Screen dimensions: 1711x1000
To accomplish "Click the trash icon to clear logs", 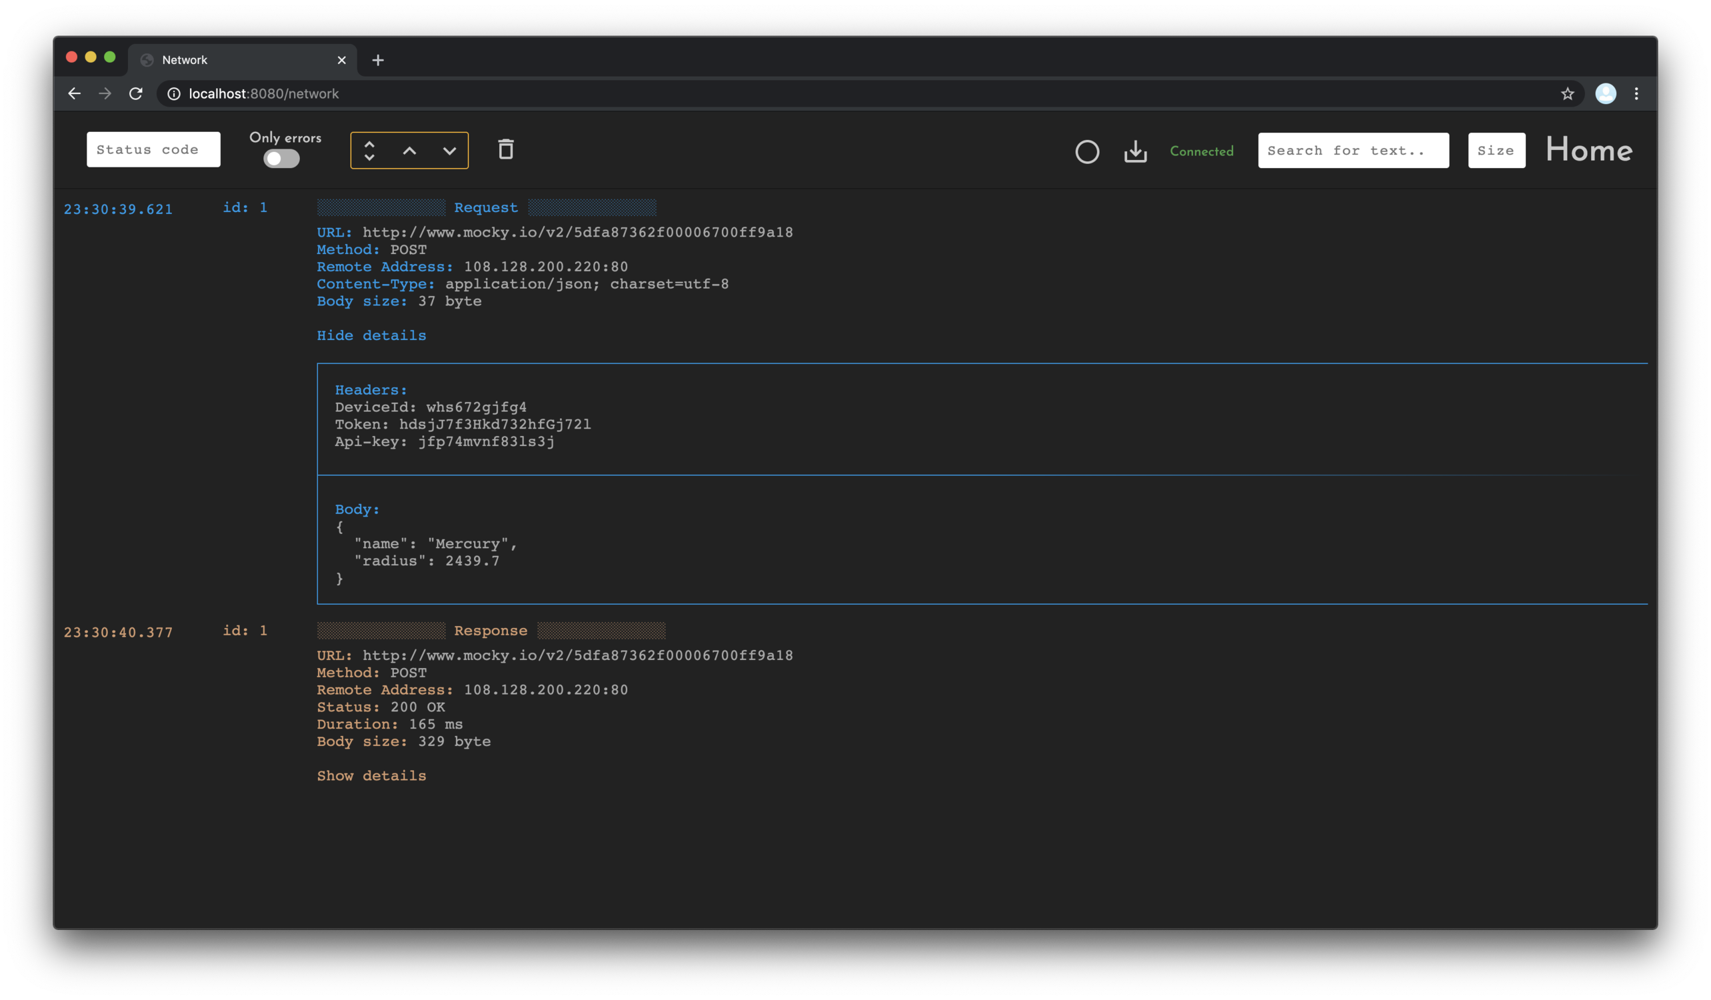I will point(506,149).
